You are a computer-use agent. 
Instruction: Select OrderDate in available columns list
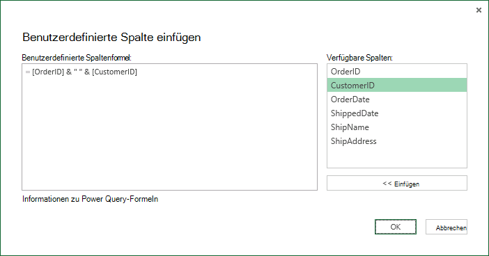pos(397,99)
